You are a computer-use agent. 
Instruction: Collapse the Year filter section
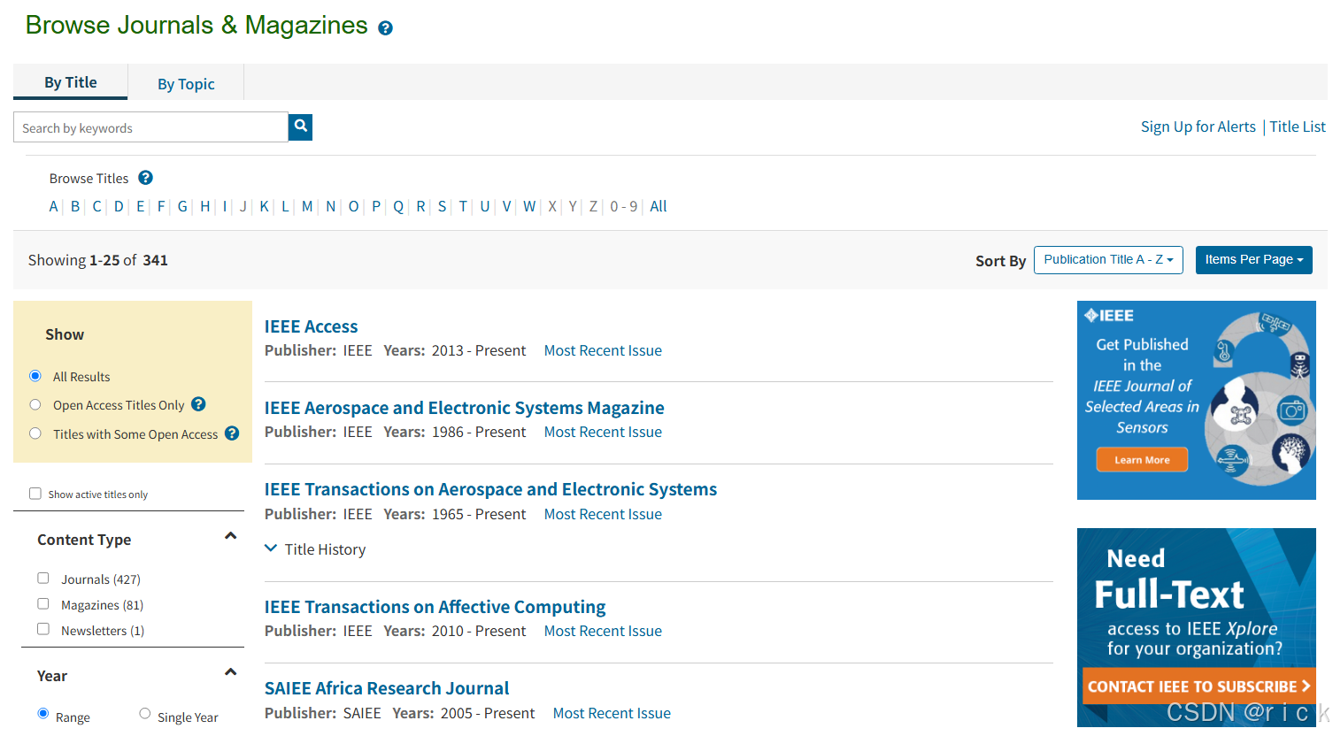(231, 672)
